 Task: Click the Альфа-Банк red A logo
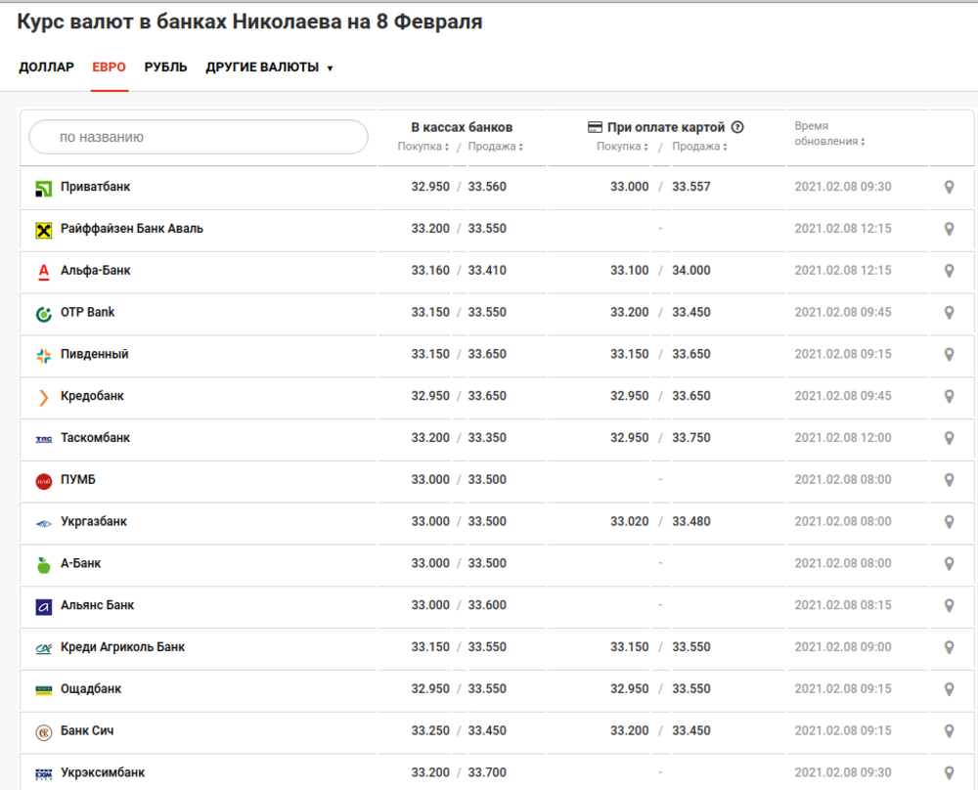click(x=44, y=272)
